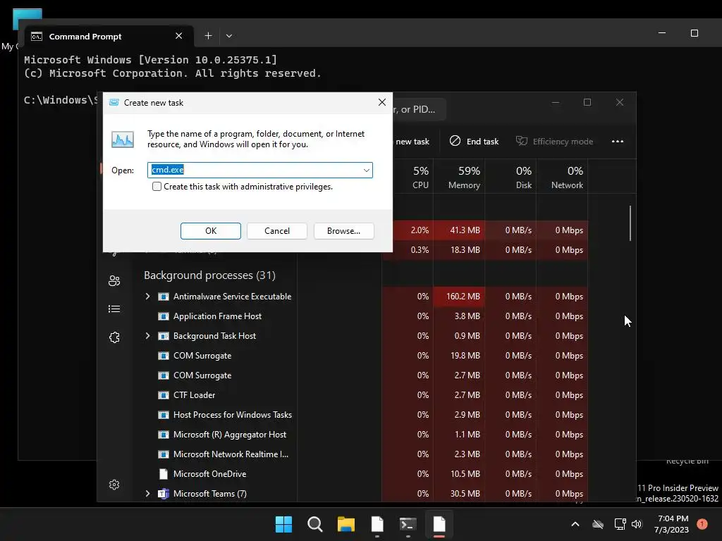Select the CTF Loader process
The height and width of the screenshot is (541, 722).
tap(195, 395)
